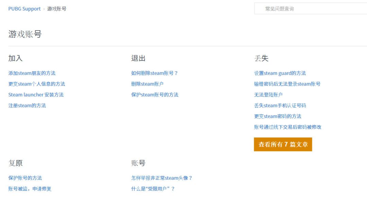The width and height of the screenshot is (367, 201).
Task: Select the 删除steam账户 link
Action: pos(147,84)
